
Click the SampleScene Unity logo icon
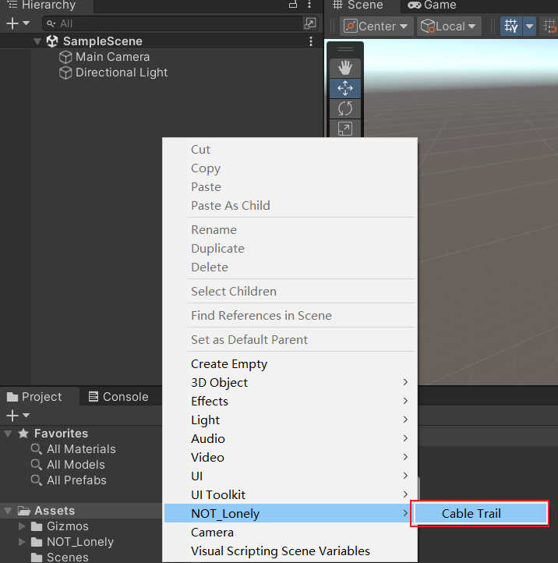[52, 41]
